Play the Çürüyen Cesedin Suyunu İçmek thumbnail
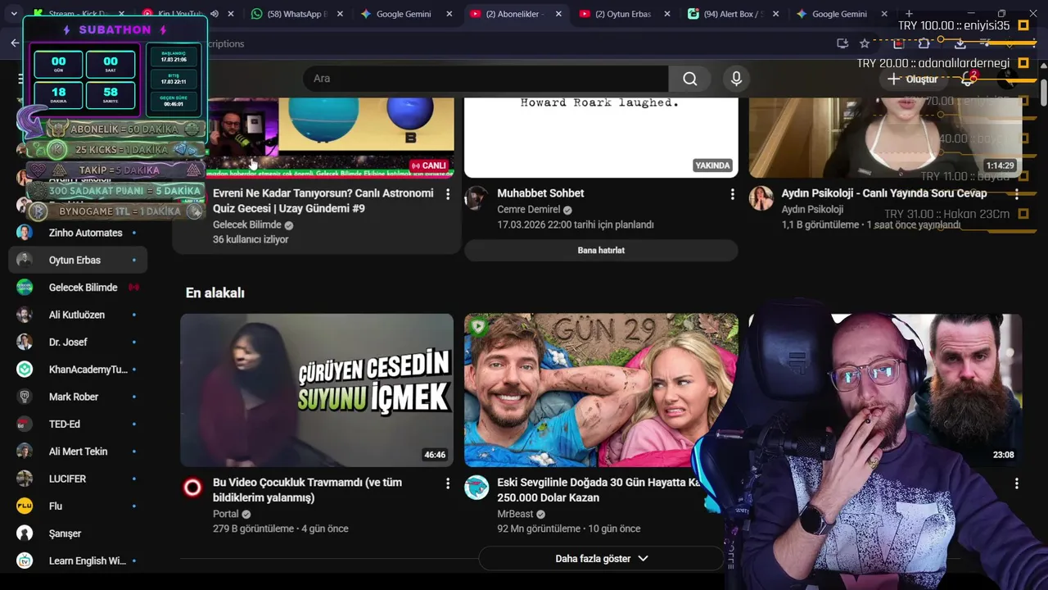The width and height of the screenshot is (1048, 590). [x=317, y=390]
